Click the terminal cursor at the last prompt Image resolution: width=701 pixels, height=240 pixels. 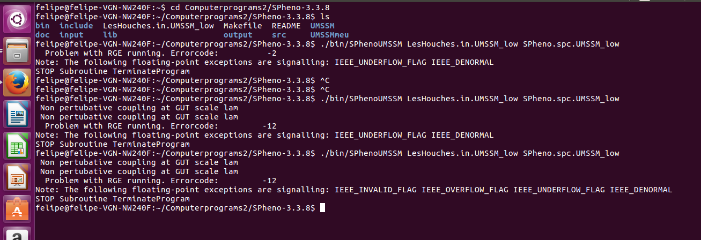[x=322, y=207]
